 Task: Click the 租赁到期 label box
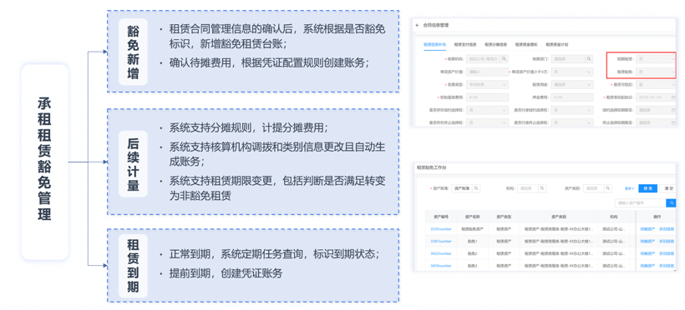click(133, 266)
